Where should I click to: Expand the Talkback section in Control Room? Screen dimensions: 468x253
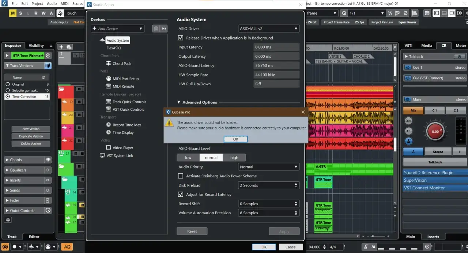pos(406,57)
